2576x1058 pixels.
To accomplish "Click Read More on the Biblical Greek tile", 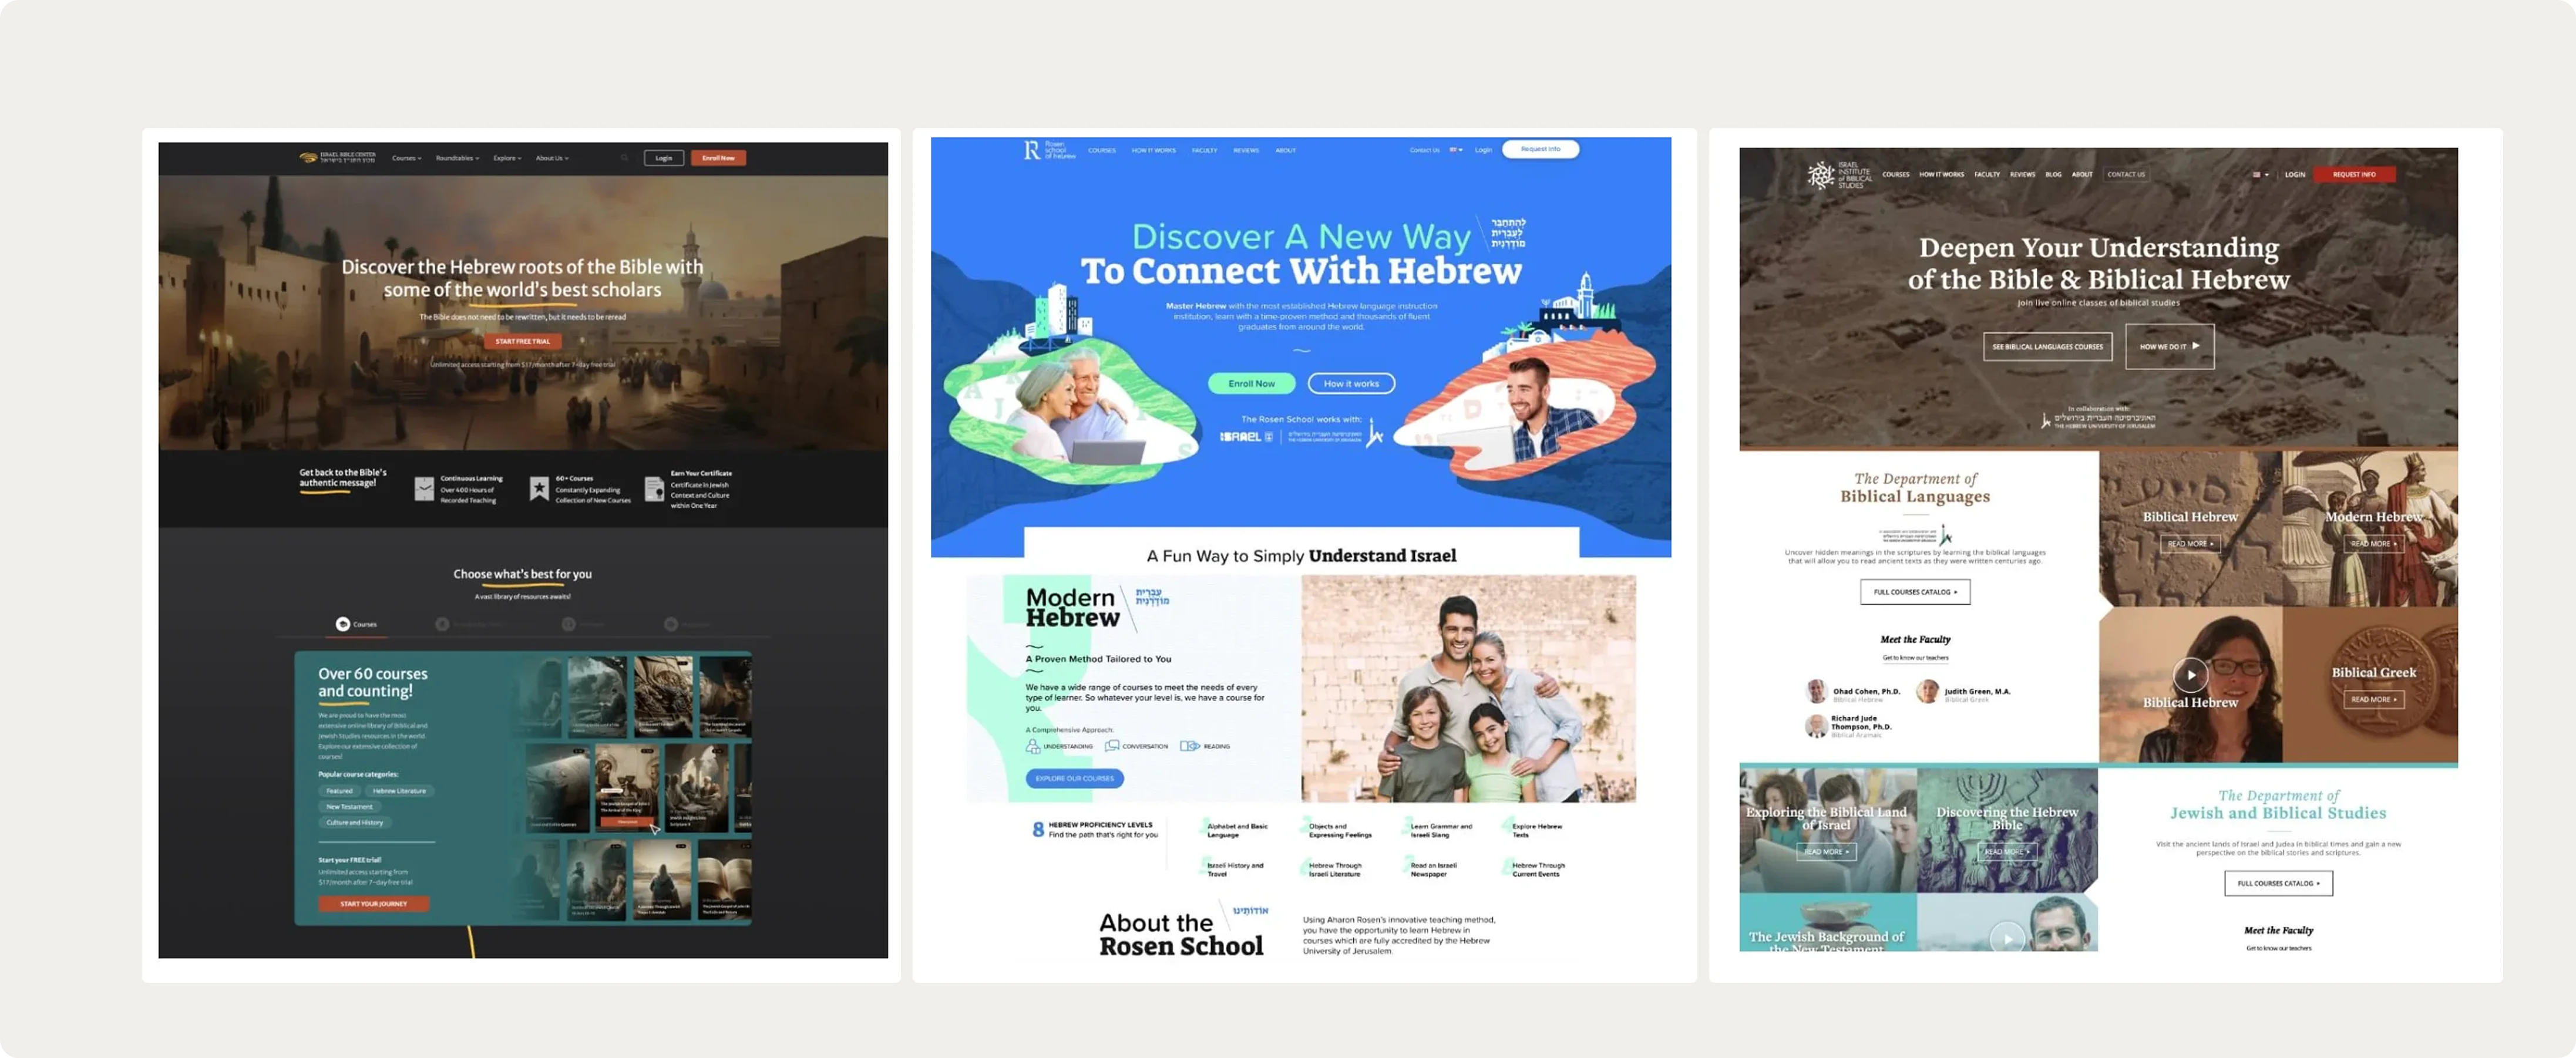I will tap(2373, 699).
